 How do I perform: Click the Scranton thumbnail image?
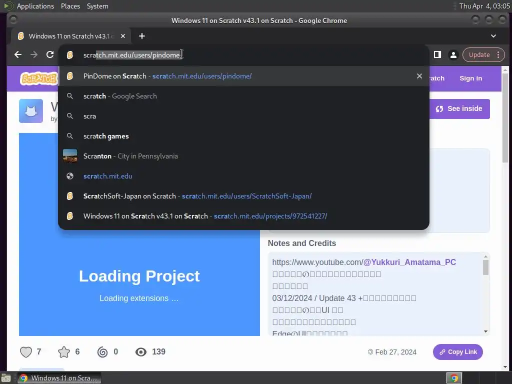click(70, 156)
